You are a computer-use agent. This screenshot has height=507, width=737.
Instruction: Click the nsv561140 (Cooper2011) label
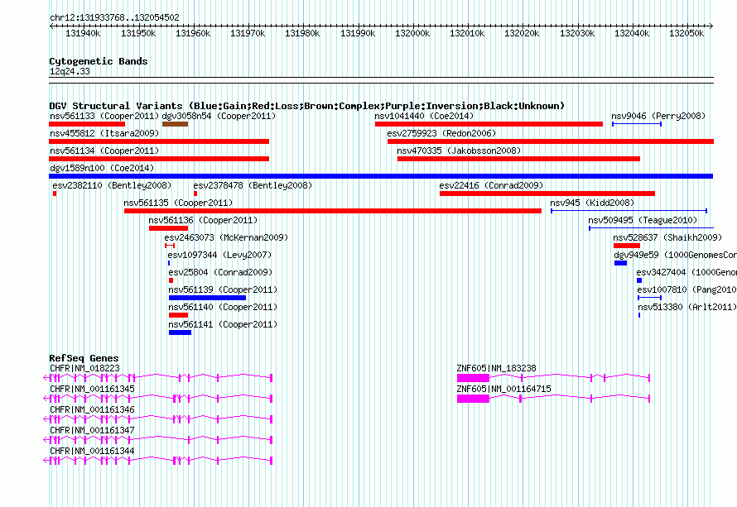[223, 307]
